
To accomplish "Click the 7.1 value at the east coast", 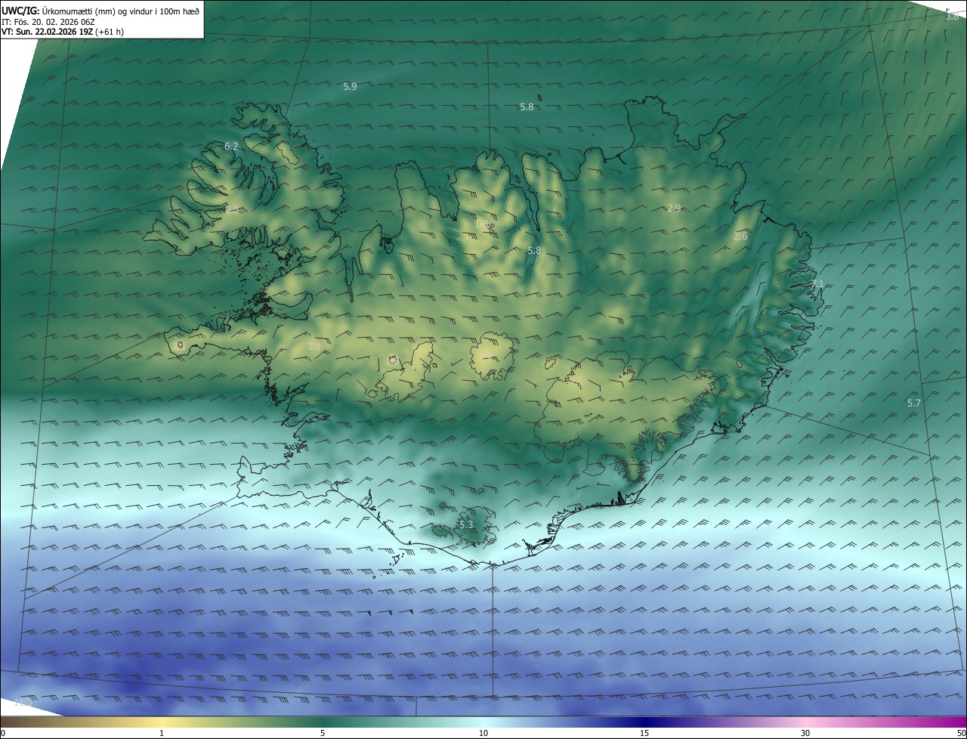I will 817,284.
